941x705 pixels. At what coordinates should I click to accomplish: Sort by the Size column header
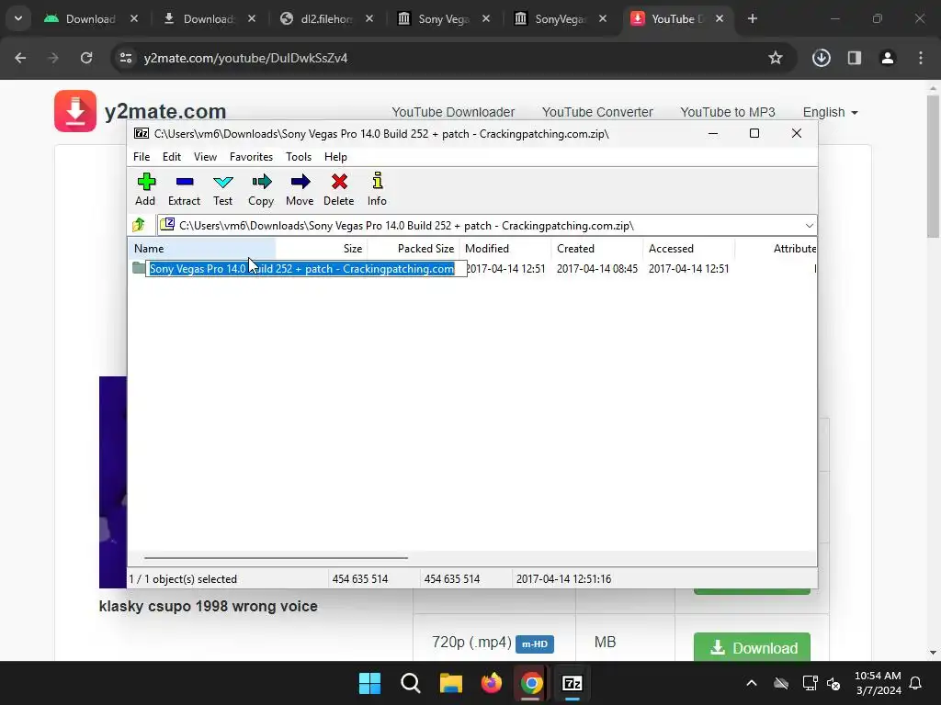click(322, 248)
